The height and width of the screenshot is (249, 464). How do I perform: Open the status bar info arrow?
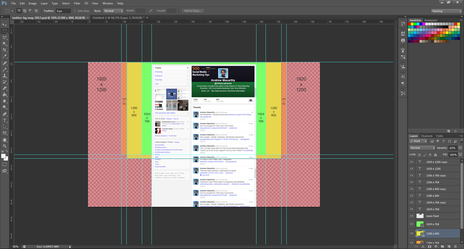point(70,247)
